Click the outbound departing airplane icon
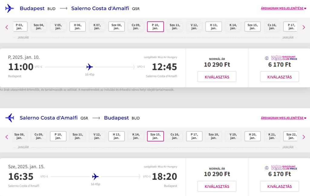The width and height of the screenshot is (310, 196). 10,8
